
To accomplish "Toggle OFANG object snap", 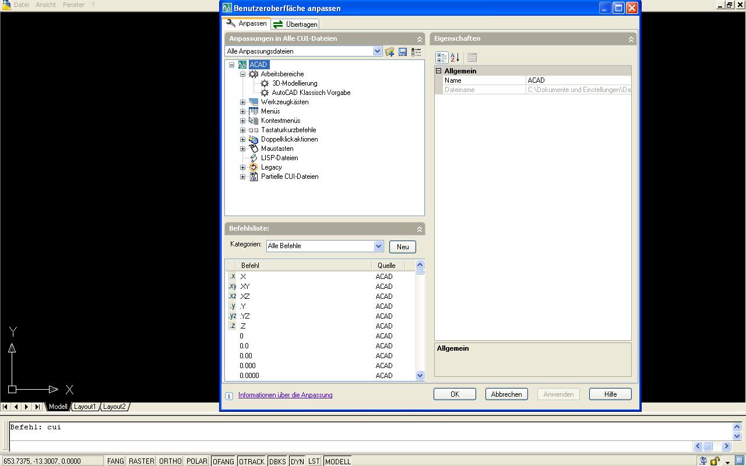I will click(223, 461).
